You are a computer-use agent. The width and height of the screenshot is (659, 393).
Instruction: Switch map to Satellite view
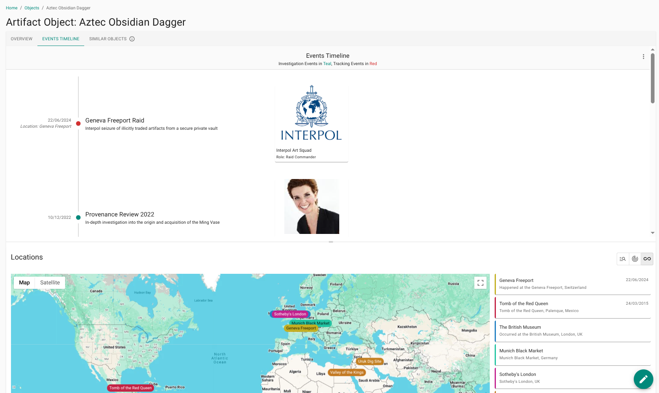(x=50, y=283)
